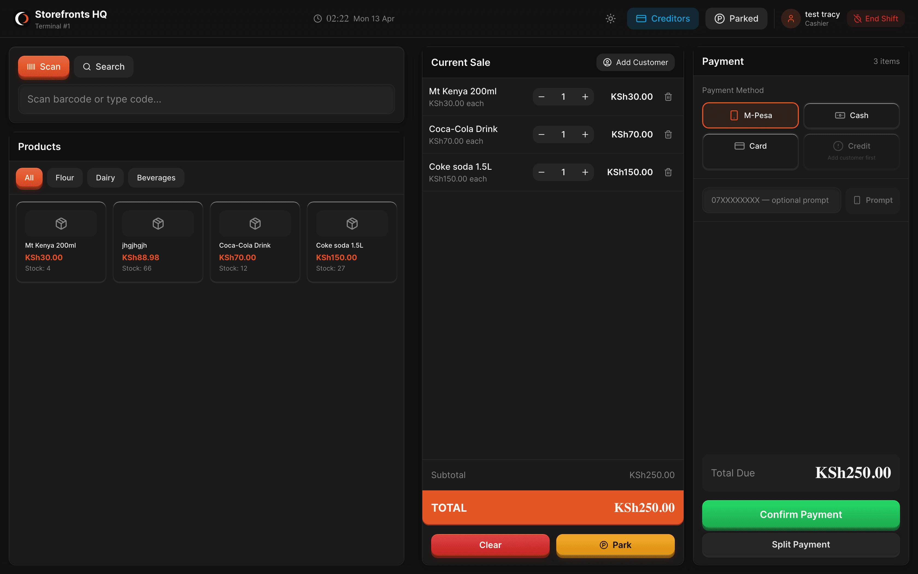
Task: Add jhgjhgjh product to the sale
Action: tap(158, 241)
